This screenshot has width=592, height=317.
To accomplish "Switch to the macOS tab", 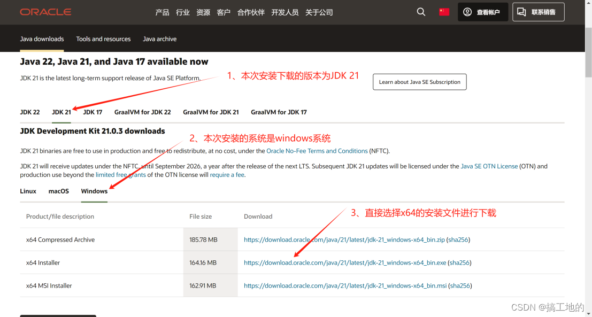I will [58, 191].
